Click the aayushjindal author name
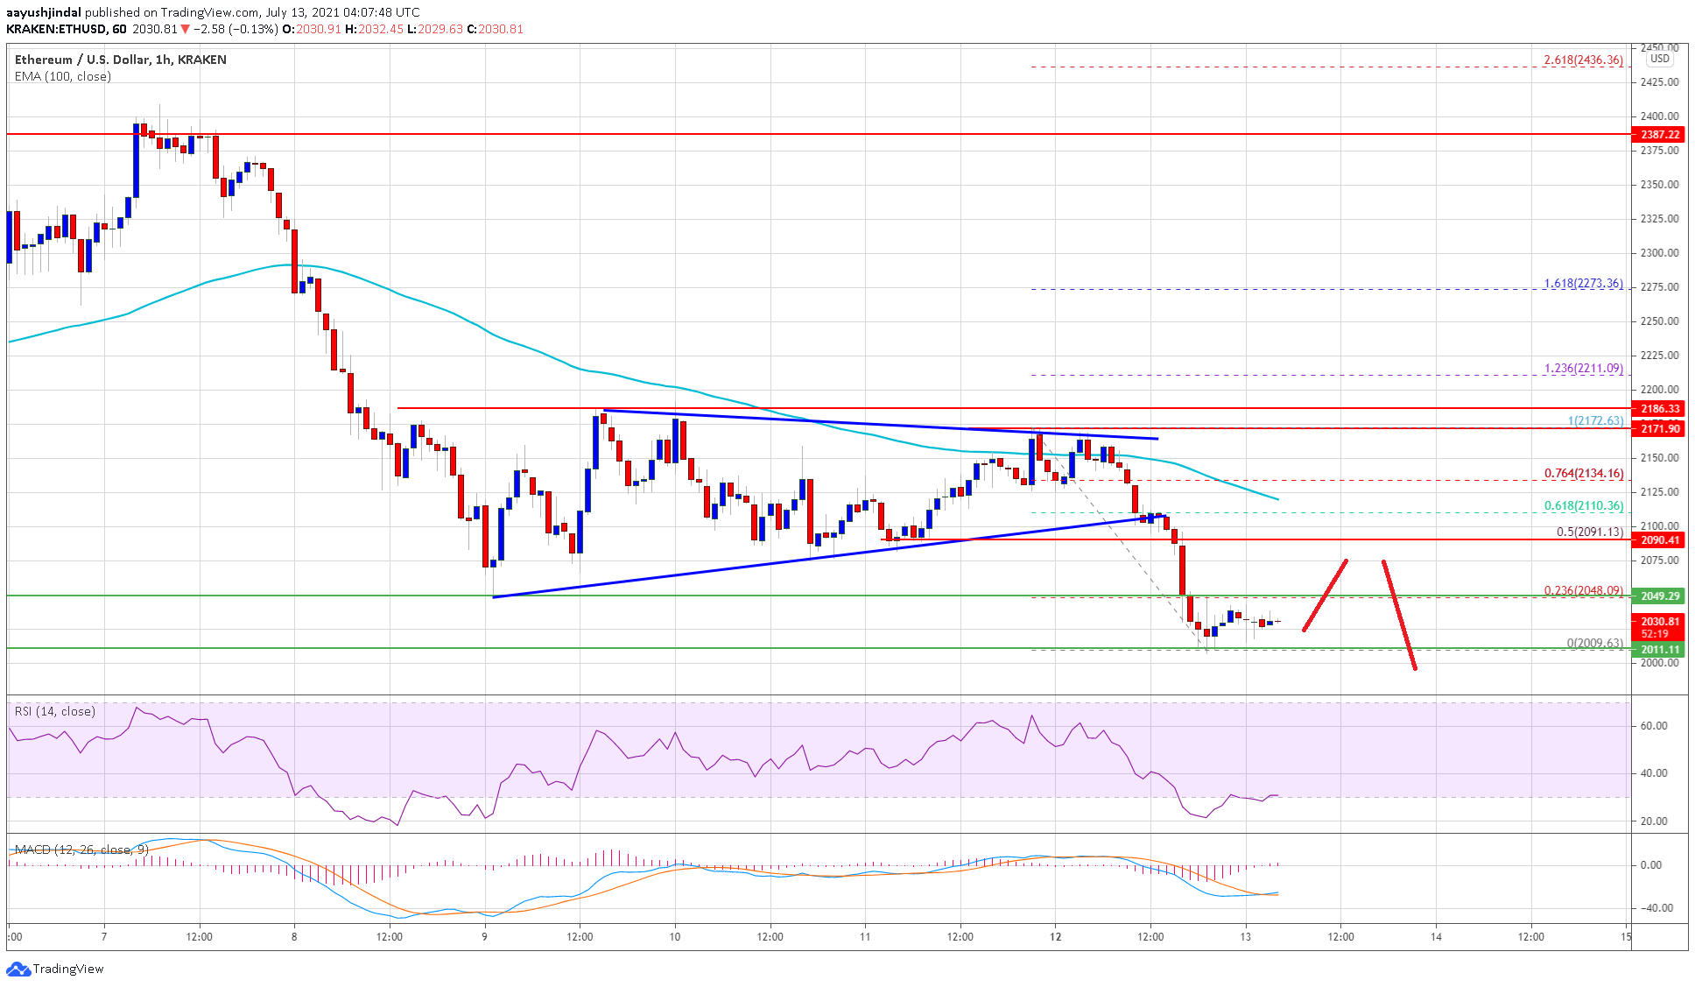 44,12
